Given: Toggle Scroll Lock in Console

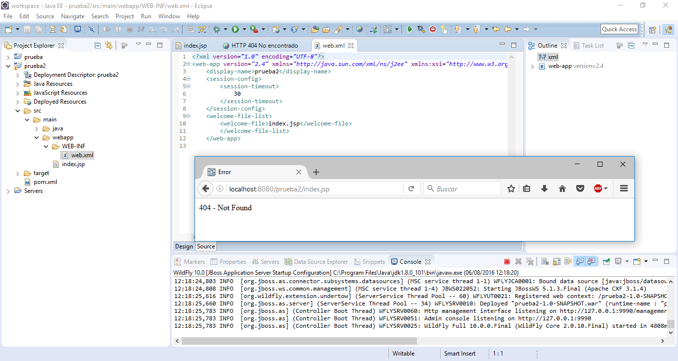Looking at the screenshot, I should pyautogui.click(x=556, y=261).
